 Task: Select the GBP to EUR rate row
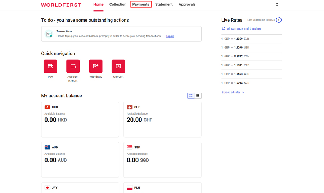251,39
